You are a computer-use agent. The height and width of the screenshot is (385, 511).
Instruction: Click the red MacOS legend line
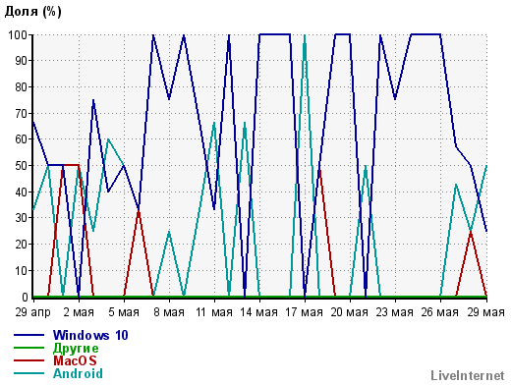coord(28,360)
